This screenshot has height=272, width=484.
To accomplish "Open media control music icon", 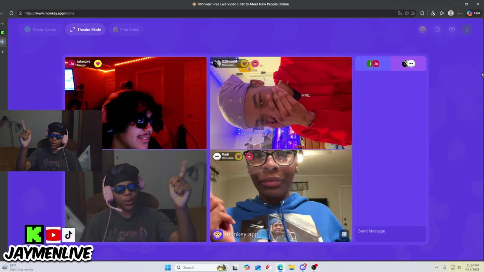I will point(433,13).
